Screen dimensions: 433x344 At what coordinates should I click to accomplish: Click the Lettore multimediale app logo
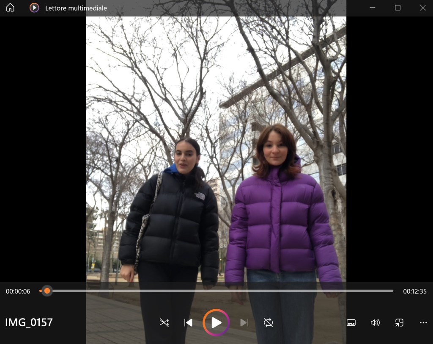point(34,8)
